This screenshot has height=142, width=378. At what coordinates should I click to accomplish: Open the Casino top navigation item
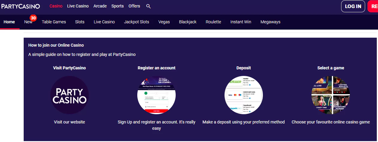[x=56, y=6]
